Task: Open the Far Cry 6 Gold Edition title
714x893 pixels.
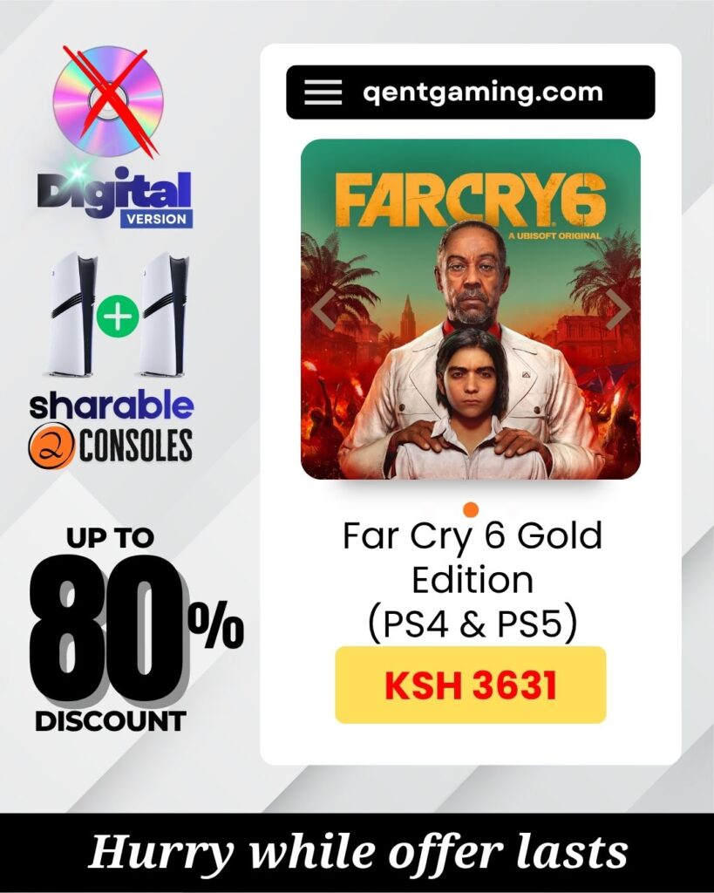Action: (x=472, y=557)
